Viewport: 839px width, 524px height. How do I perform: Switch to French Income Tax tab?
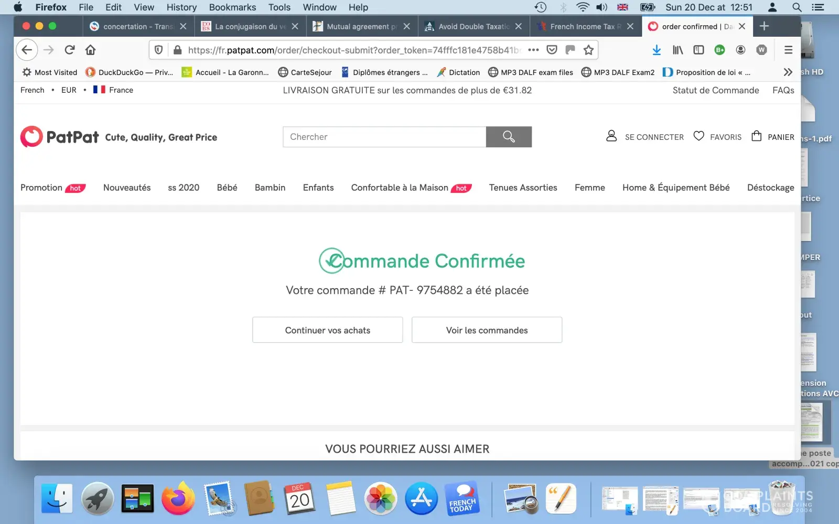pyautogui.click(x=585, y=26)
